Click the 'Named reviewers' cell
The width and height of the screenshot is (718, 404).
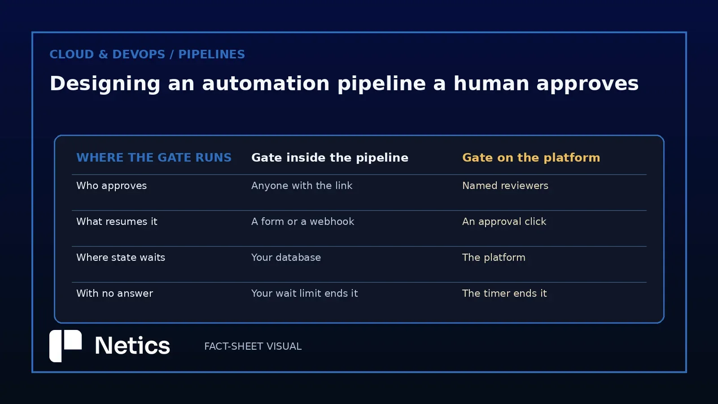click(x=505, y=185)
